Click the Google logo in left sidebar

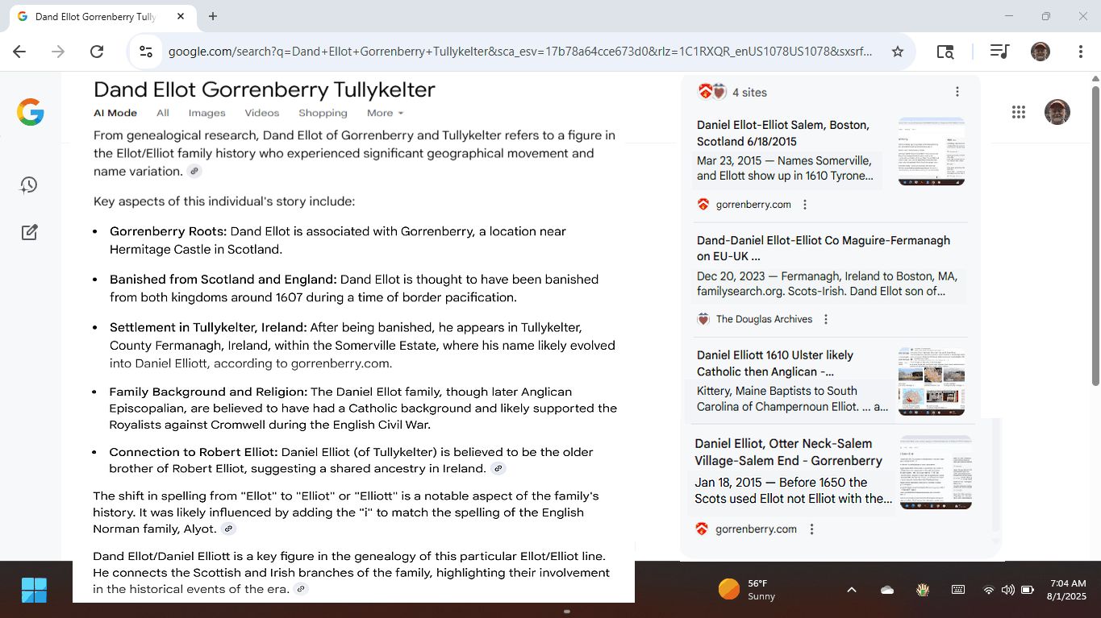30,112
